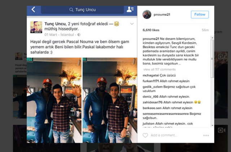This screenshot has height=152, width=231.
Task: Click the pnouma21 profile avatar
Action: pos(147,14)
